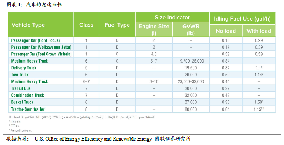
Task: Select the 1.50 With load value cell
Action: [259, 102]
